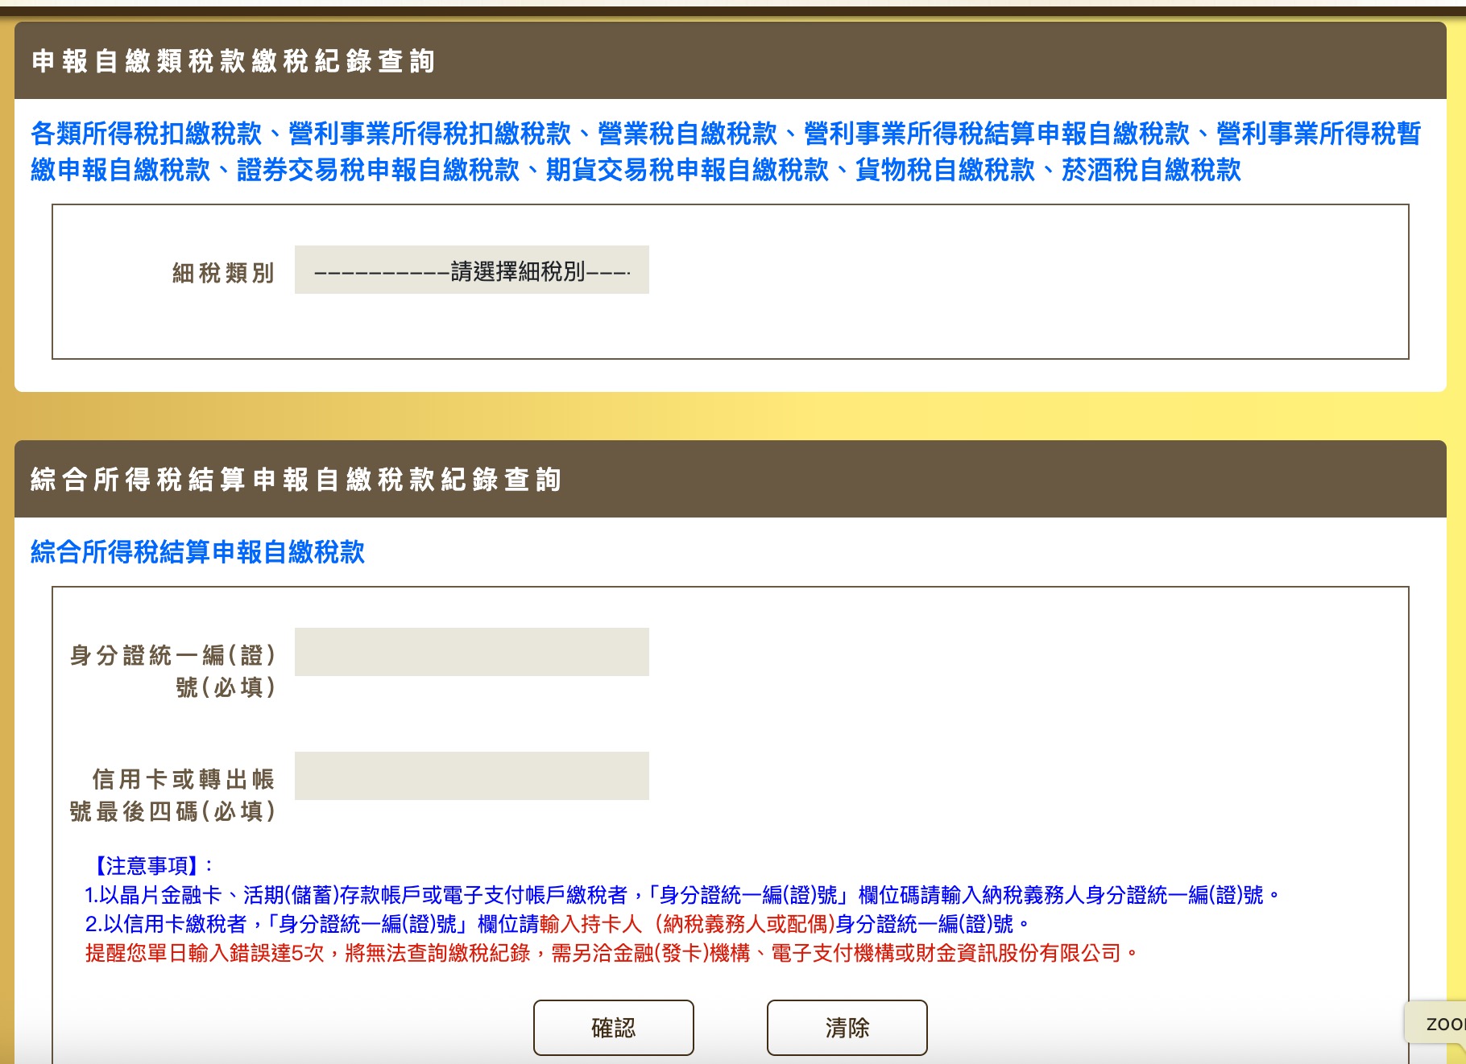Click the 細稅類別 field label
This screenshot has width=1466, height=1064.
[x=223, y=273]
